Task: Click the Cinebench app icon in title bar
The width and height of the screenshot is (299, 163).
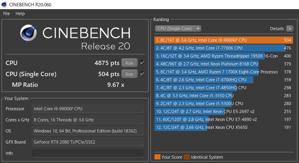Action: point(4,4)
